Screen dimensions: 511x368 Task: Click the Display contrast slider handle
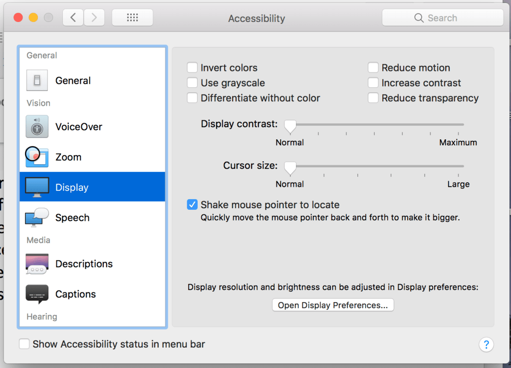tap(290, 126)
